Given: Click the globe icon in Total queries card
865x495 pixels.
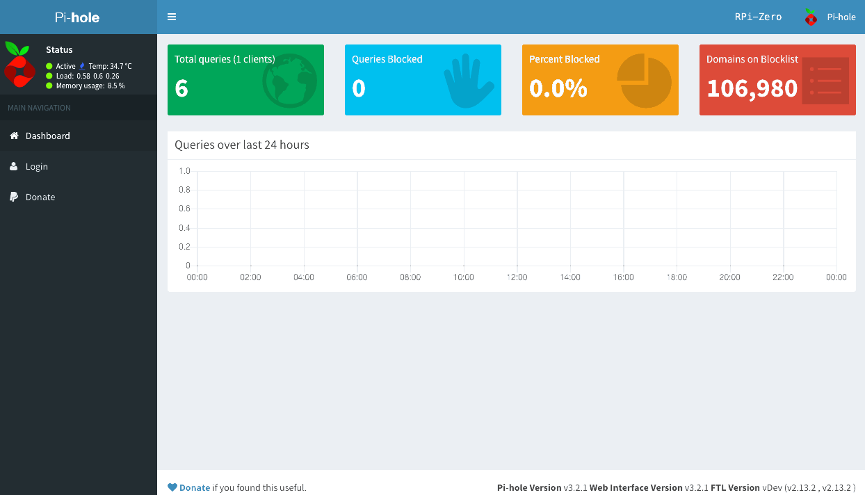Looking at the screenshot, I should tap(289, 81).
